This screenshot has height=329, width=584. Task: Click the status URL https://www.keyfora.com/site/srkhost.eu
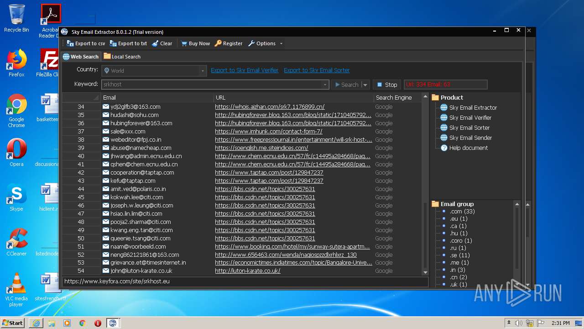(x=117, y=281)
